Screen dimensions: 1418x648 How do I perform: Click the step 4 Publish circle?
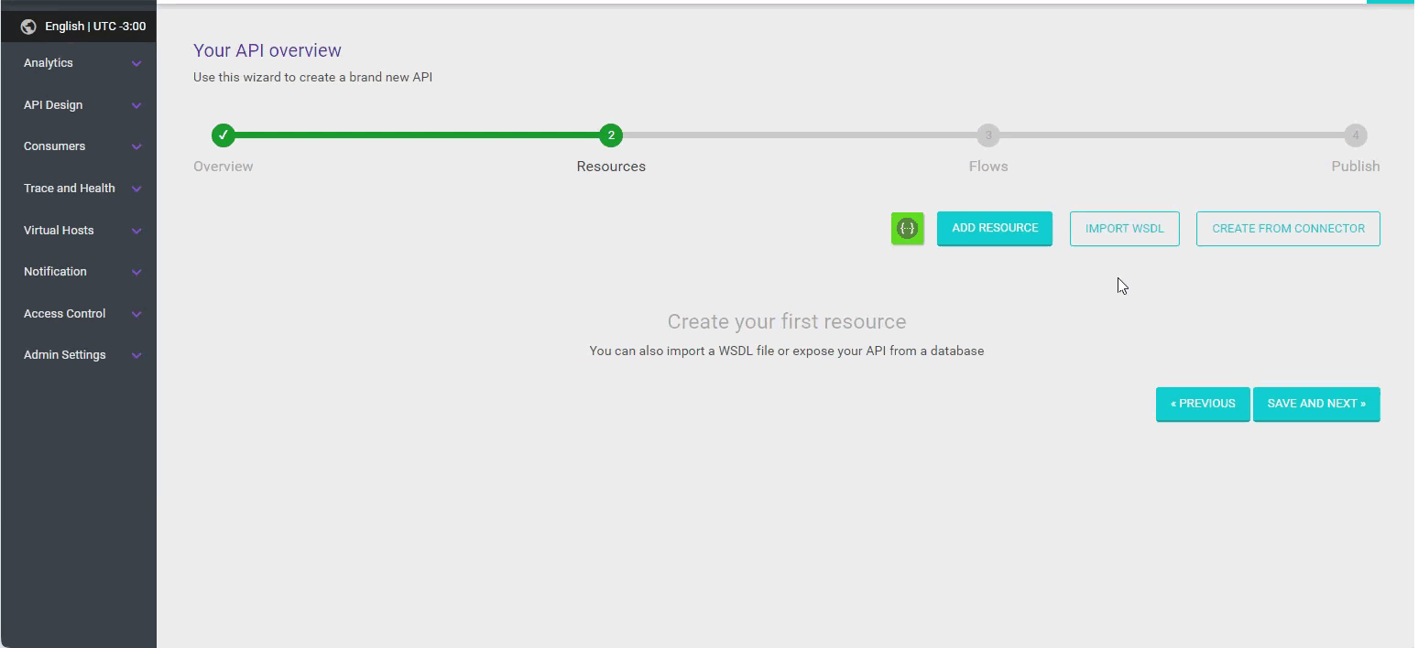click(x=1357, y=135)
